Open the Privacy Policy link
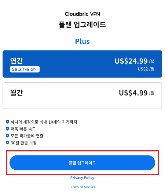Viewport: 165px width, 196px height. 82,178
